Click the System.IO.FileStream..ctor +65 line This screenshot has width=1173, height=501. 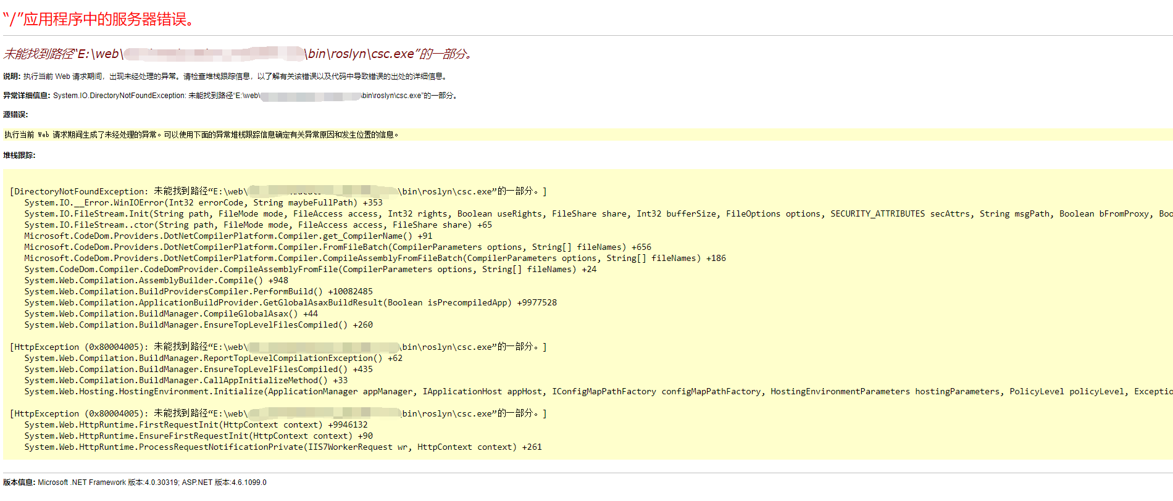tap(258, 225)
